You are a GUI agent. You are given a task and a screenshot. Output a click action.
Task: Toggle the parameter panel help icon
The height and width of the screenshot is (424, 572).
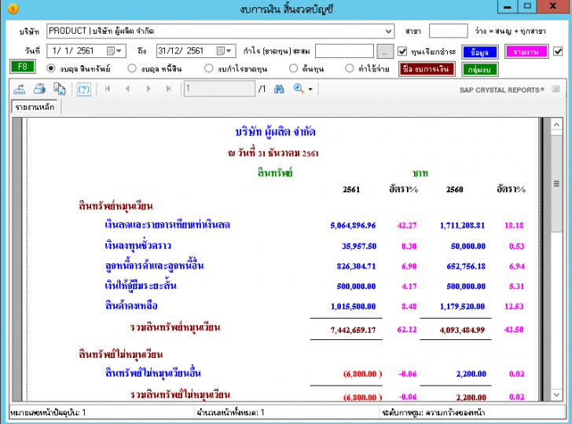coord(84,89)
